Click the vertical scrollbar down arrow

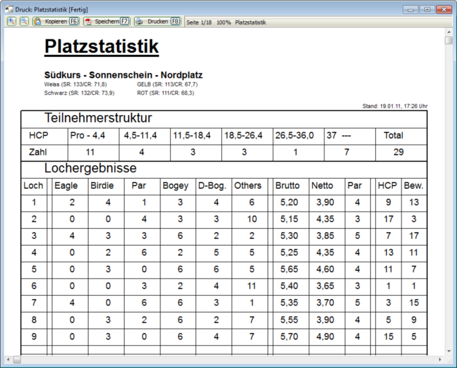point(449,351)
